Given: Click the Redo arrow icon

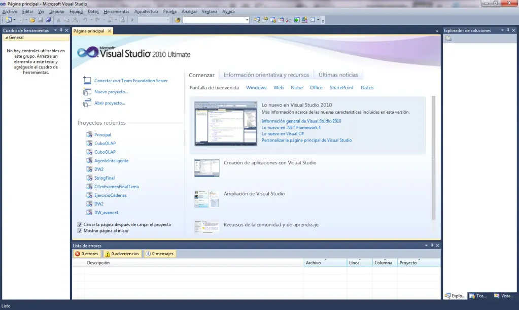Looking at the screenshot, I should click(97, 20).
